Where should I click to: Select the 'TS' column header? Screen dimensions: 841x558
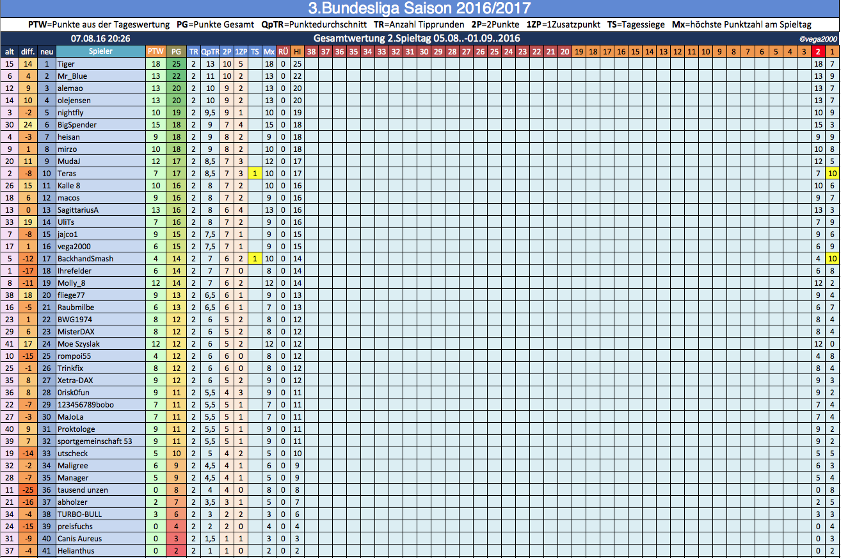click(255, 51)
